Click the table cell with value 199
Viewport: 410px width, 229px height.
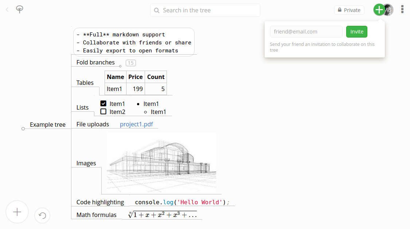click(136, 89)
